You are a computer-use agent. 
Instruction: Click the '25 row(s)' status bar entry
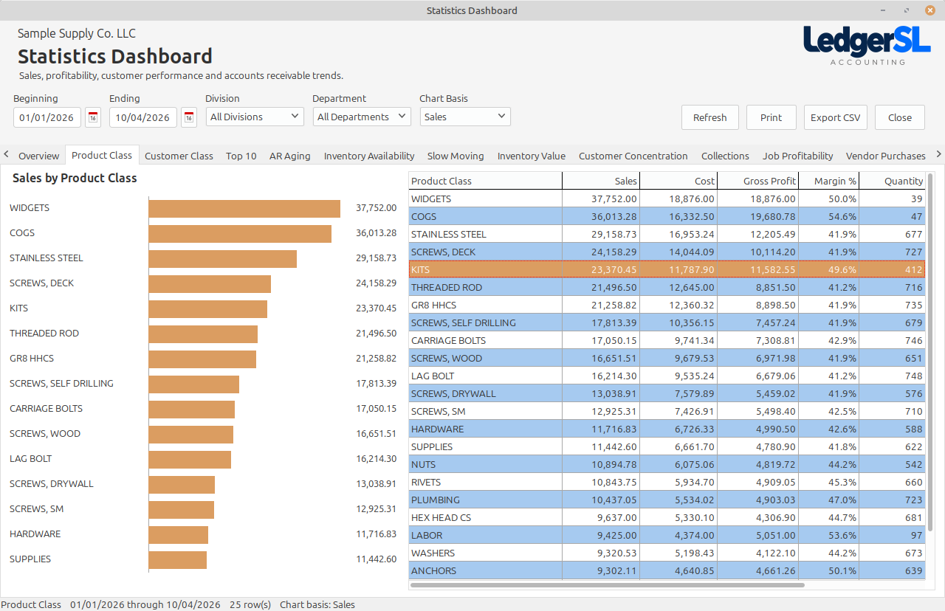(x=250, y=604)
